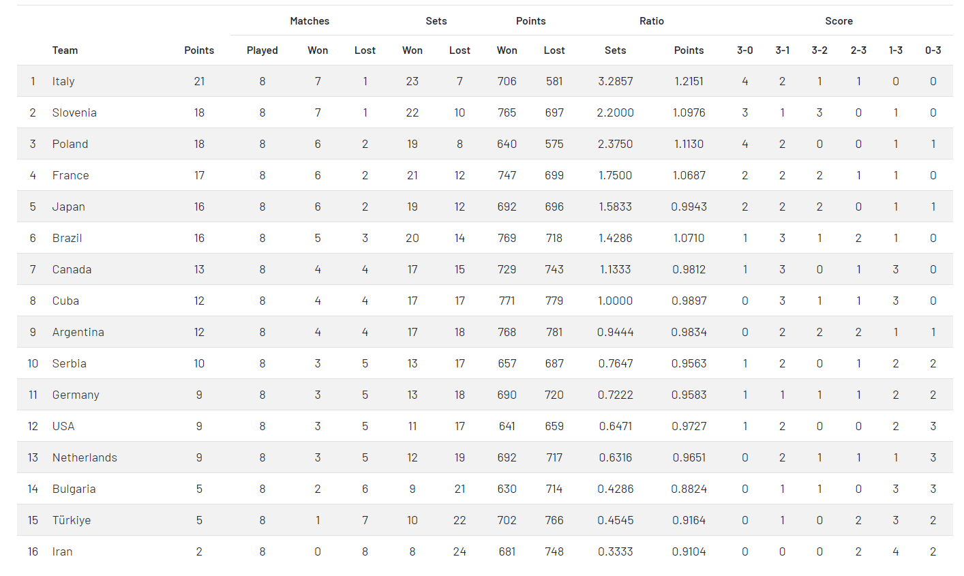Click the Matches Played column header
Image resolution: width=964 pixels, height=576 pixels.
pos(262,50)
